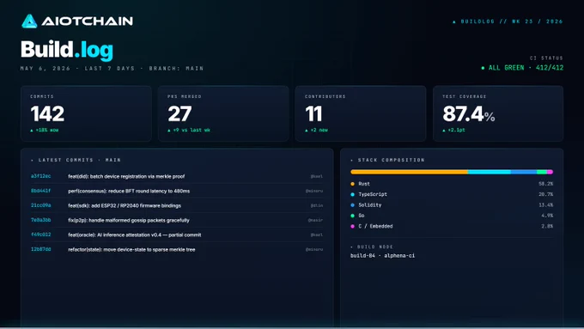Select 'refactor(state): move device-state' commit message

[131, 249]
